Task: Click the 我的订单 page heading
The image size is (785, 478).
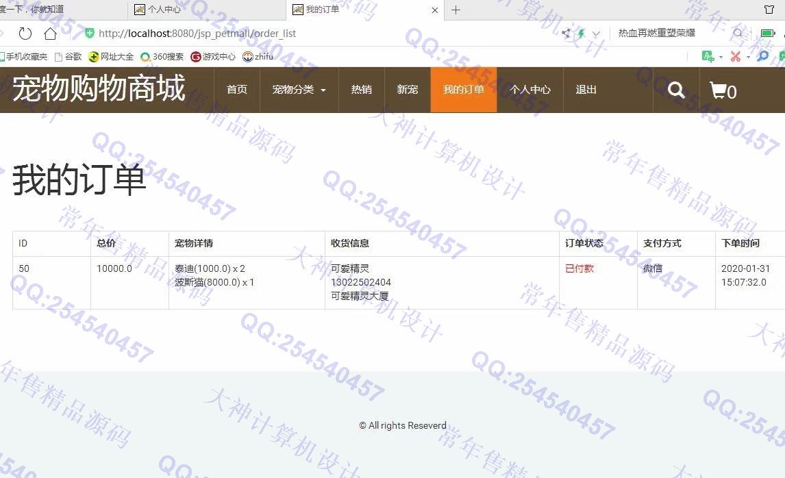Action: click(79, 179)
